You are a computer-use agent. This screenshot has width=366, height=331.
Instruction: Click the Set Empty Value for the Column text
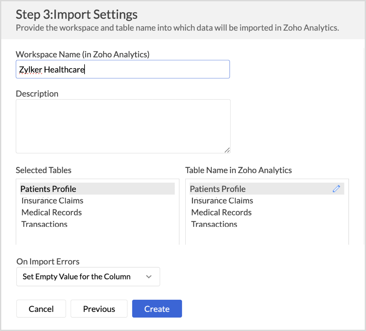pyautogui.click(x=77, y=277)
